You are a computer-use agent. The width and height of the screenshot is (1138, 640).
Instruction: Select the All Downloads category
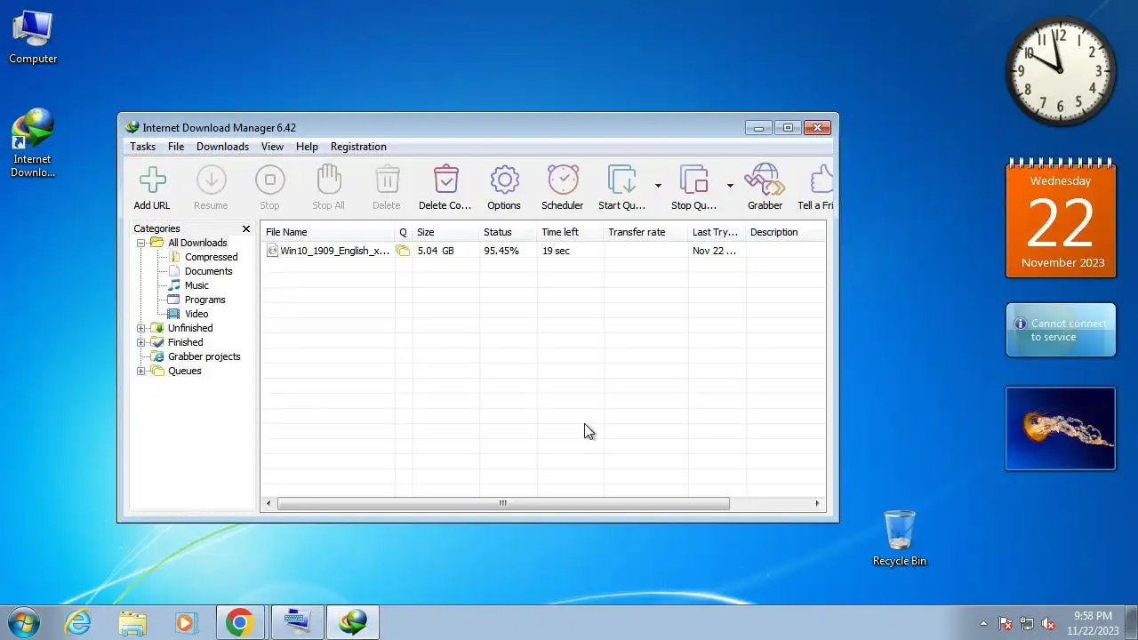pyautogui.click(x=197, y=243)
